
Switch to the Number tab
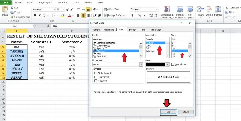click(96, 30)
